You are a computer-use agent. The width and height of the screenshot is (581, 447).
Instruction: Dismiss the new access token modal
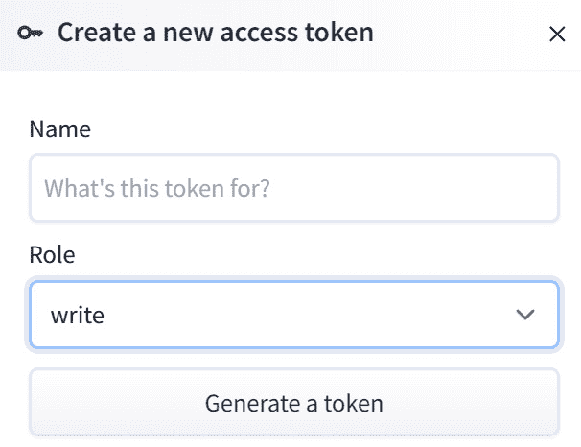click(x=556, y=35)
